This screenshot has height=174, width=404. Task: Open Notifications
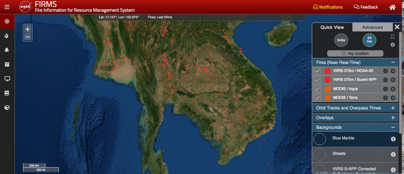click(328, 7)
